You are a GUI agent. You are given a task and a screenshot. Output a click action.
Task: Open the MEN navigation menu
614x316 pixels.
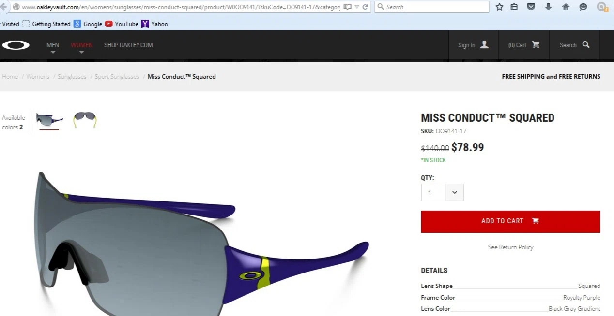[53, 45]
